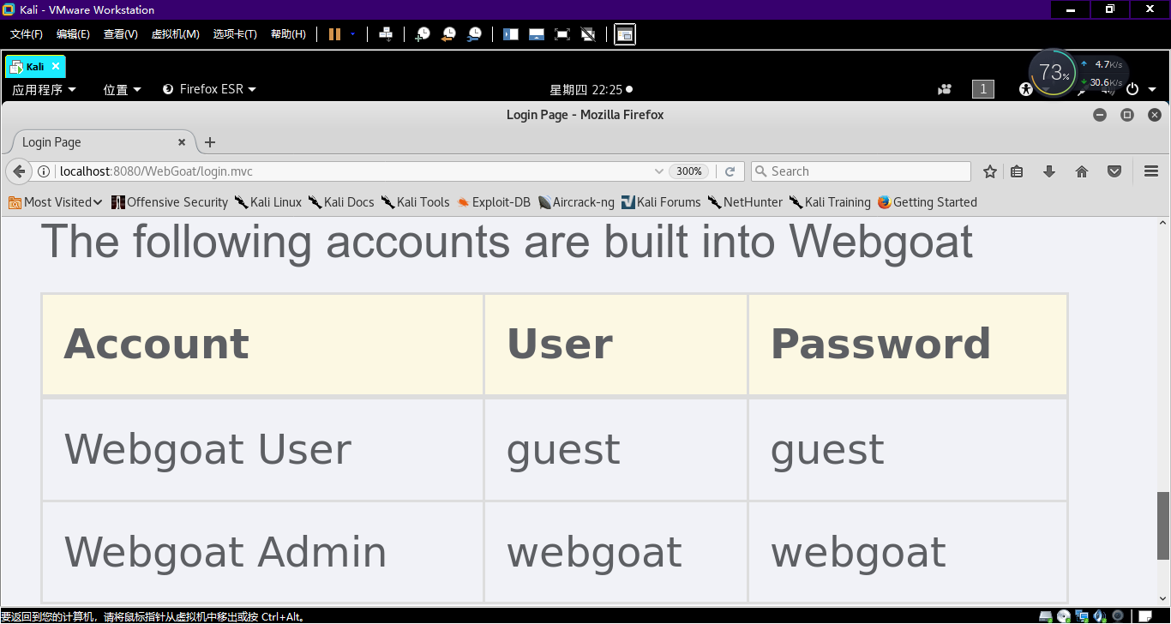Click the CD/DVD drive icon in VMware status bar
This screenshot has width=1171, height=624.
click(x=1064, y=616)
